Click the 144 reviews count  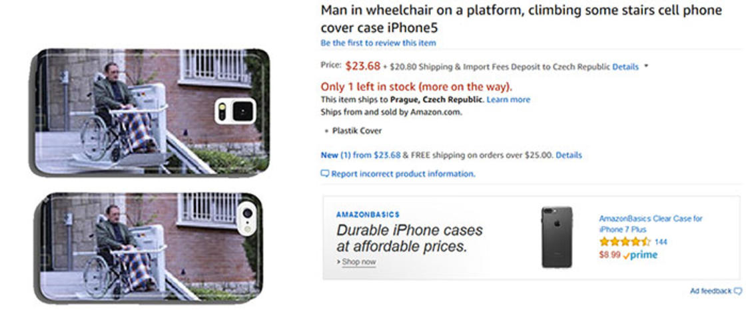point(661,242)
